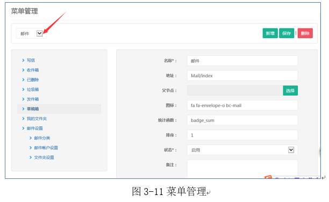Click the 地址 field containing Mail/index

click(242, 76)
